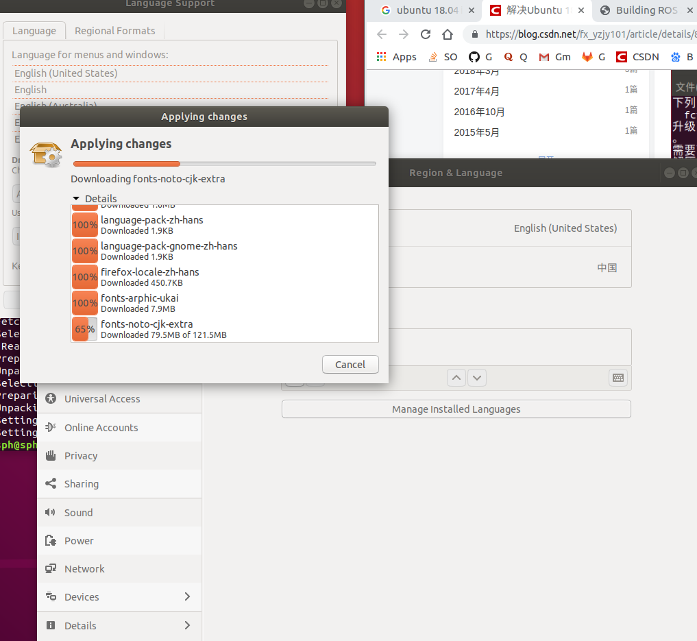This screenshot has width=697, height=641.
Task: Show keyboard layout for input source
Action: pyautogui.click(x=618, y=378)
